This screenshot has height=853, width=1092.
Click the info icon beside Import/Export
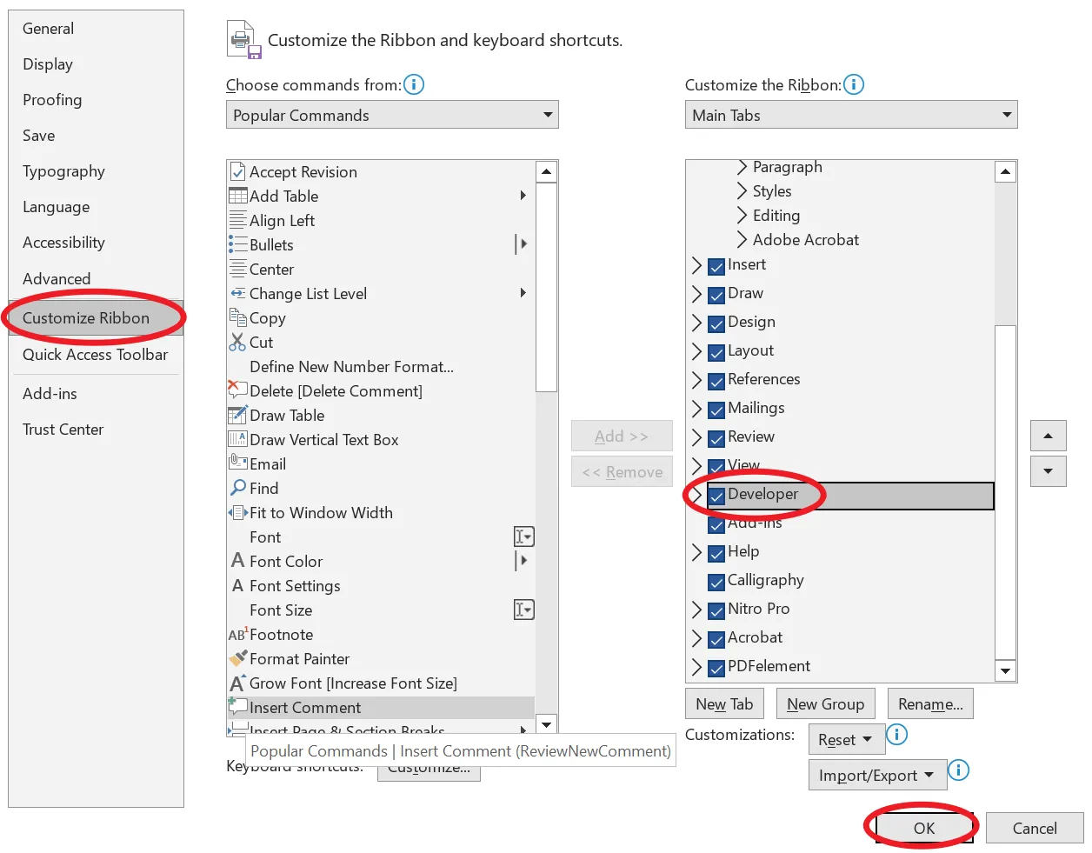click(x=958, y=770)
